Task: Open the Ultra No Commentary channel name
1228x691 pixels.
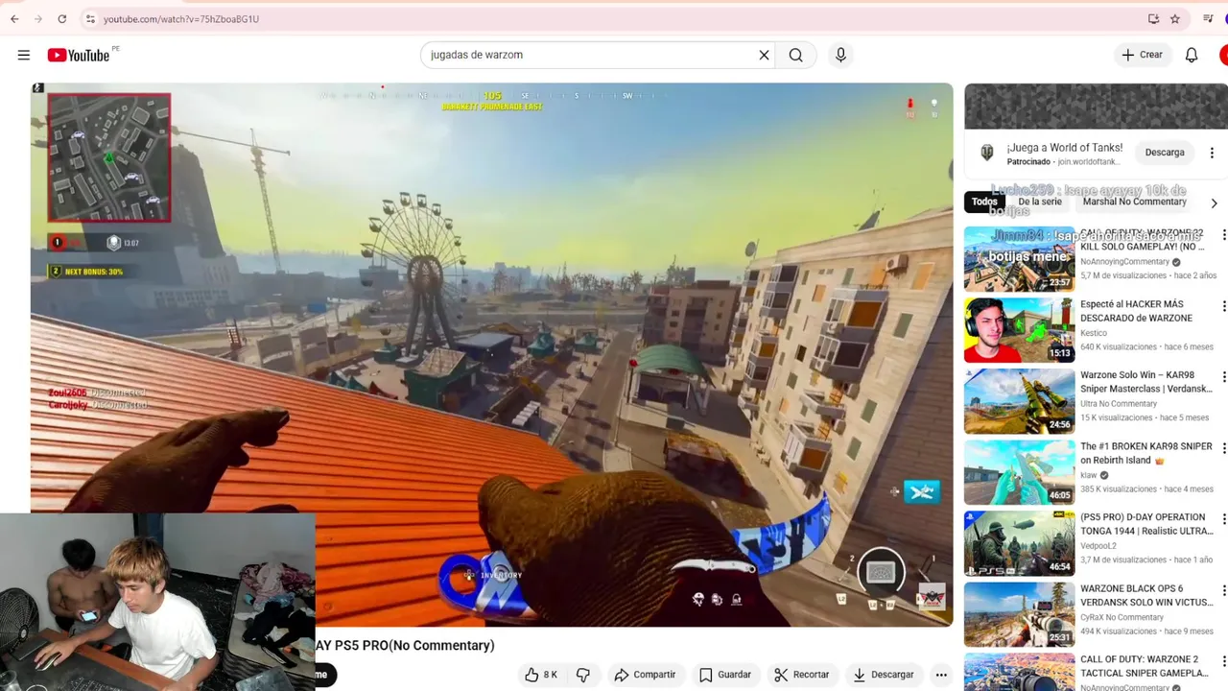Action: click(x=1119, y=404)
